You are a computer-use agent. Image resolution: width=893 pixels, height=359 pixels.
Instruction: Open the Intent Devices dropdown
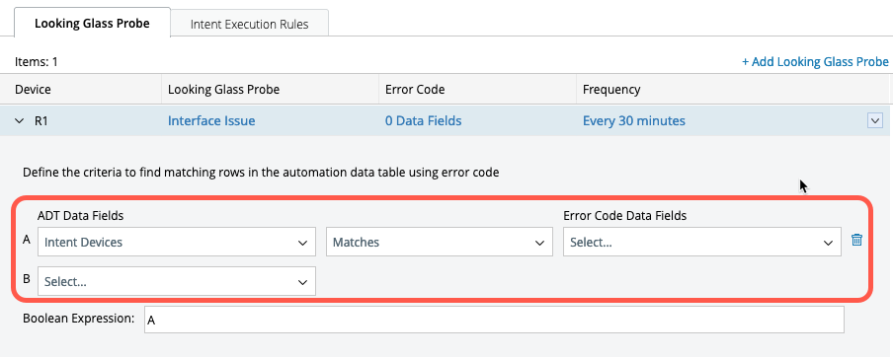[x=177, y=242]
